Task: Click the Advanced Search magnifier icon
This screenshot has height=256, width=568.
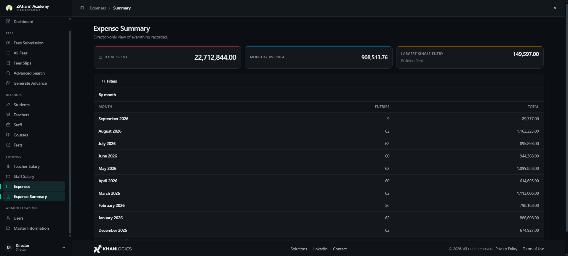Action: (x=8, y=73)
